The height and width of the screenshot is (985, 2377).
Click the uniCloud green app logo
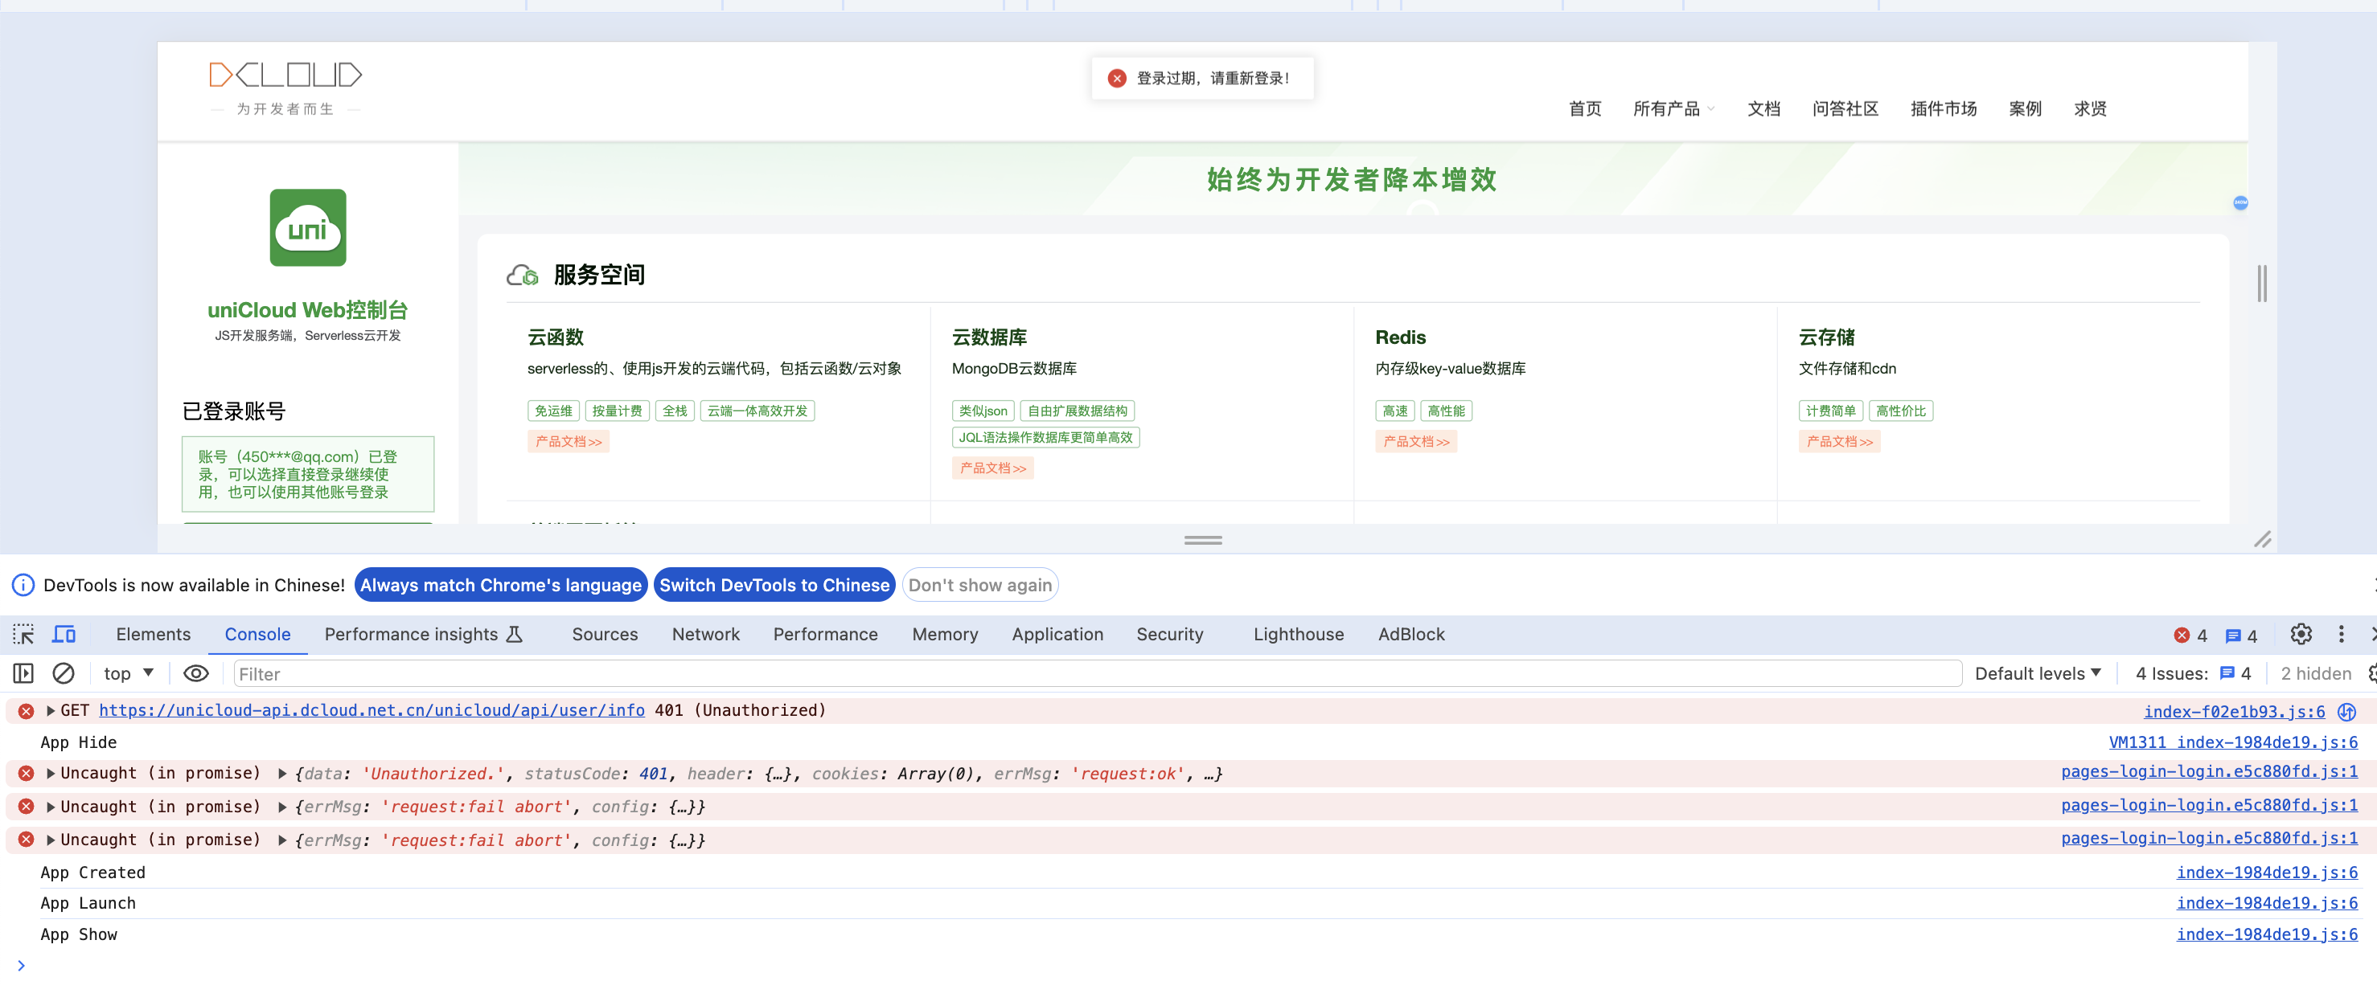[x=307, y=228]
